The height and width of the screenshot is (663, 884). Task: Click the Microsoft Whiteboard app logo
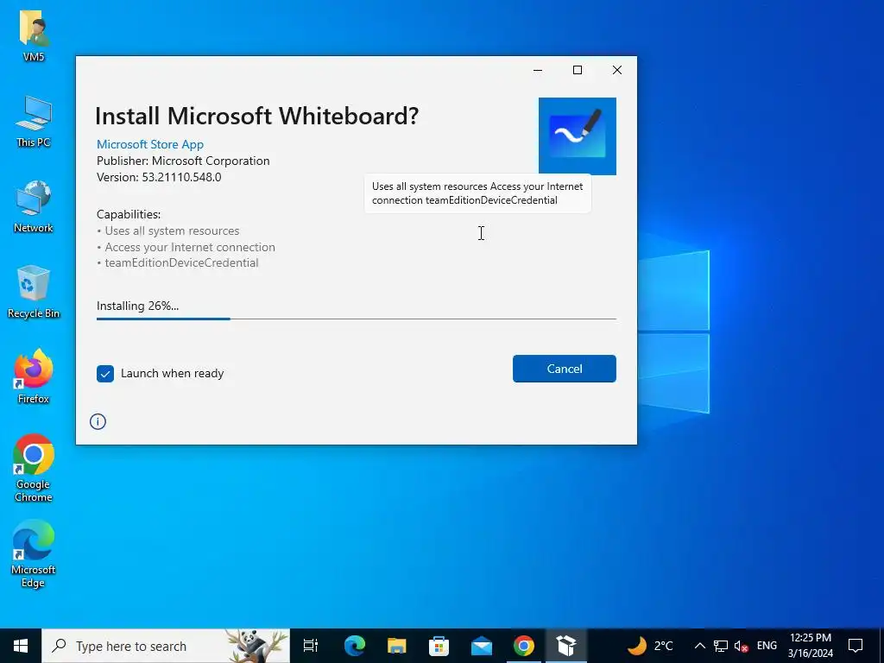tap(577, 136)
